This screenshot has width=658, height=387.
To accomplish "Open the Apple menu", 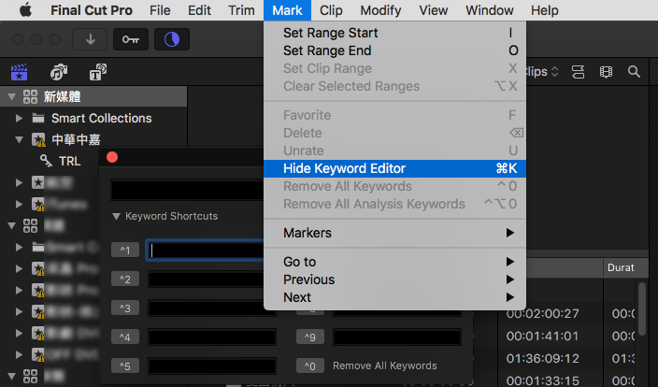I will coord(25,10).
